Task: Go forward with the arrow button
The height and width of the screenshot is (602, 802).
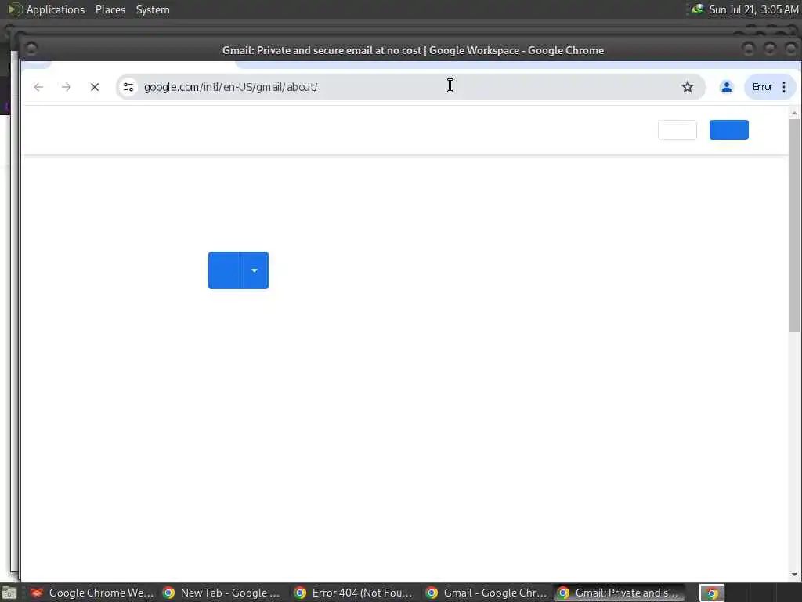Action: pos(66,87)
